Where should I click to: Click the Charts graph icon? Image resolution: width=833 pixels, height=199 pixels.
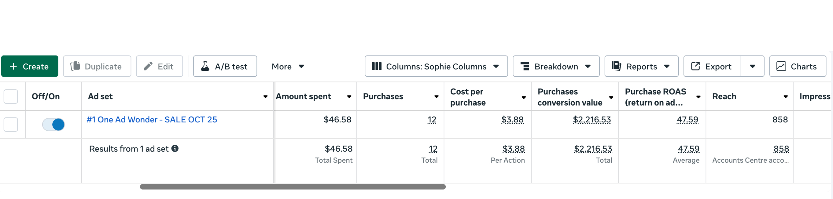tap(781, 66)
